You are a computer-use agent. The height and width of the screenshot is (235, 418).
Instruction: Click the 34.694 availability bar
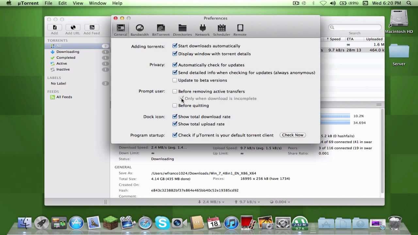click(x=335, y=123)
